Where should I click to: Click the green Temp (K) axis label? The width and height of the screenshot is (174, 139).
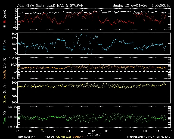pos(4,118)
